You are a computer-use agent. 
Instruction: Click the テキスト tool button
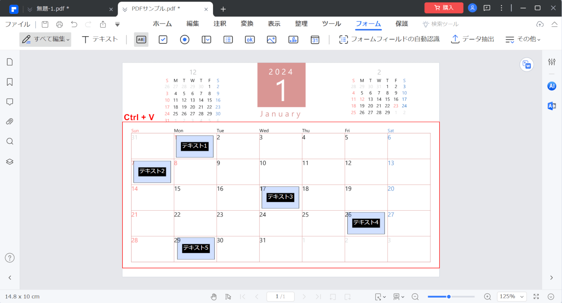pyautogui.click(x=100, y=39)
